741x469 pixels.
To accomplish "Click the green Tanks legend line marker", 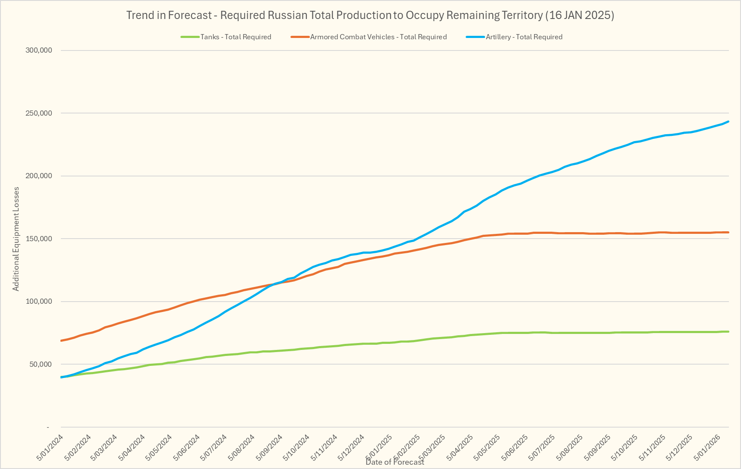I will point(190,37).
